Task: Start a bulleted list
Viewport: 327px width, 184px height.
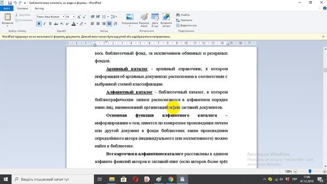Action: (x=104, y=17)
